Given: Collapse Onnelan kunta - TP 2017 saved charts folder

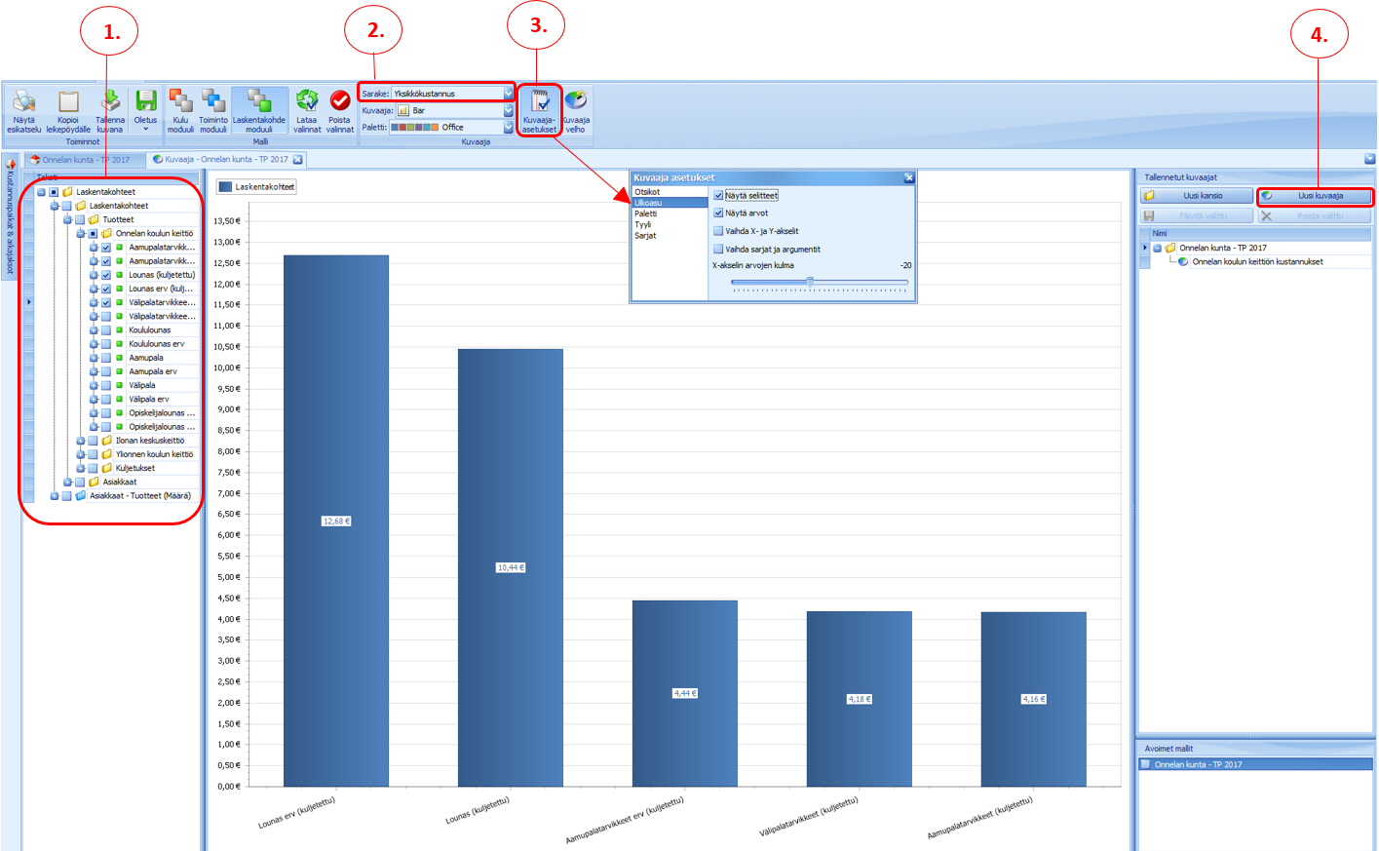Looking at the screenshot, I should pyautogui.click(x=1157, y=248).
